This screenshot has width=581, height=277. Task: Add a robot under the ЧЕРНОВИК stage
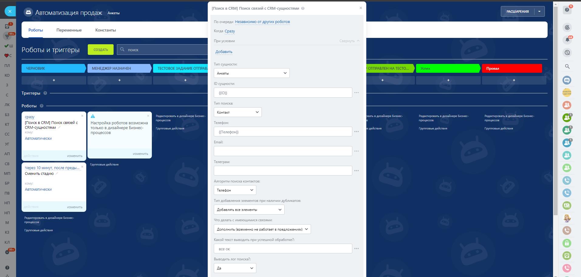point(54,80)
